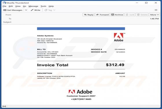Click the reply arrow icon
The width and height of the screenshot is (162, 109).
pos(85,15)
